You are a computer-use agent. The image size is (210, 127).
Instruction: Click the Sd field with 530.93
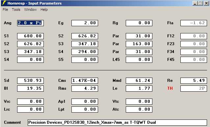(x=30, y=81)
